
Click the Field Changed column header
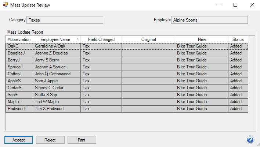point(101,39)
